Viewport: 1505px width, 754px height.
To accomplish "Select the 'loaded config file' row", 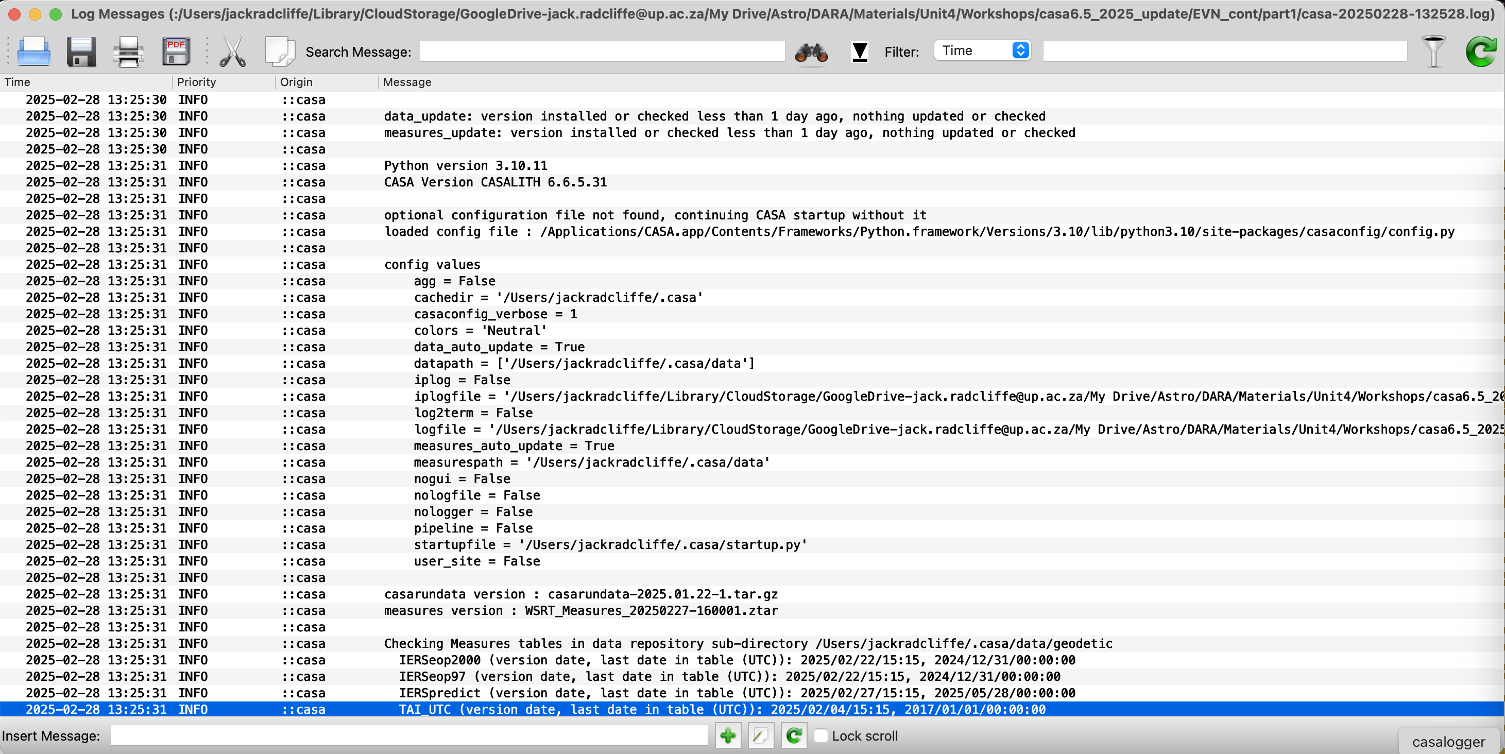I will click(752, 232).
